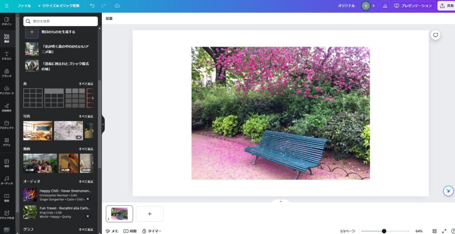Viewport: 455px width, 234px height.
Task: Click the zoom level slider
Action: point(384,231)
